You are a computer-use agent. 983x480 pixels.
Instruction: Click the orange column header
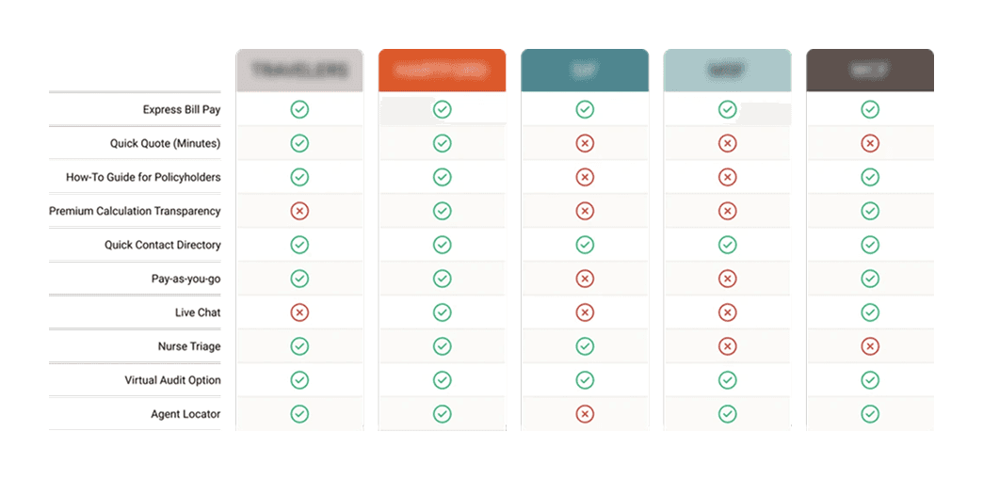(x=442, y=71)
